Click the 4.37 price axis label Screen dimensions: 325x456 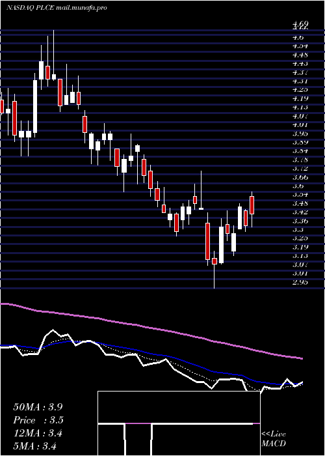click(x=300, y=72)
